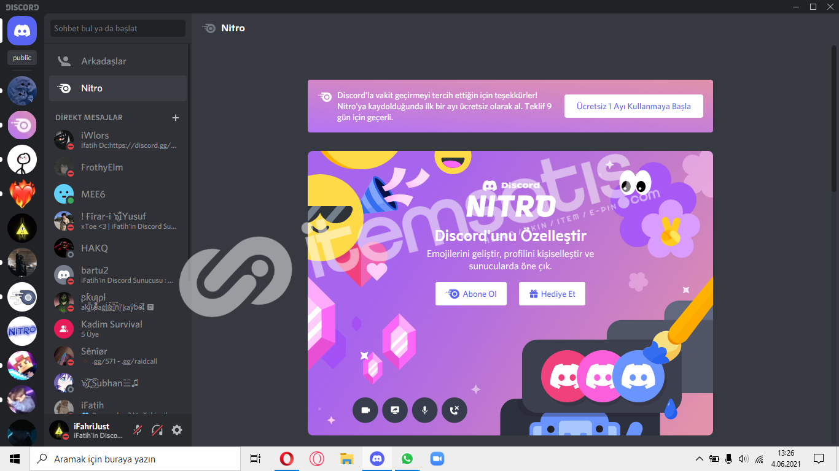Image resolution: width=839 pixels, height=471 pixels.
Task: Click the microphone tray icon
Action: tap(729, 459)
